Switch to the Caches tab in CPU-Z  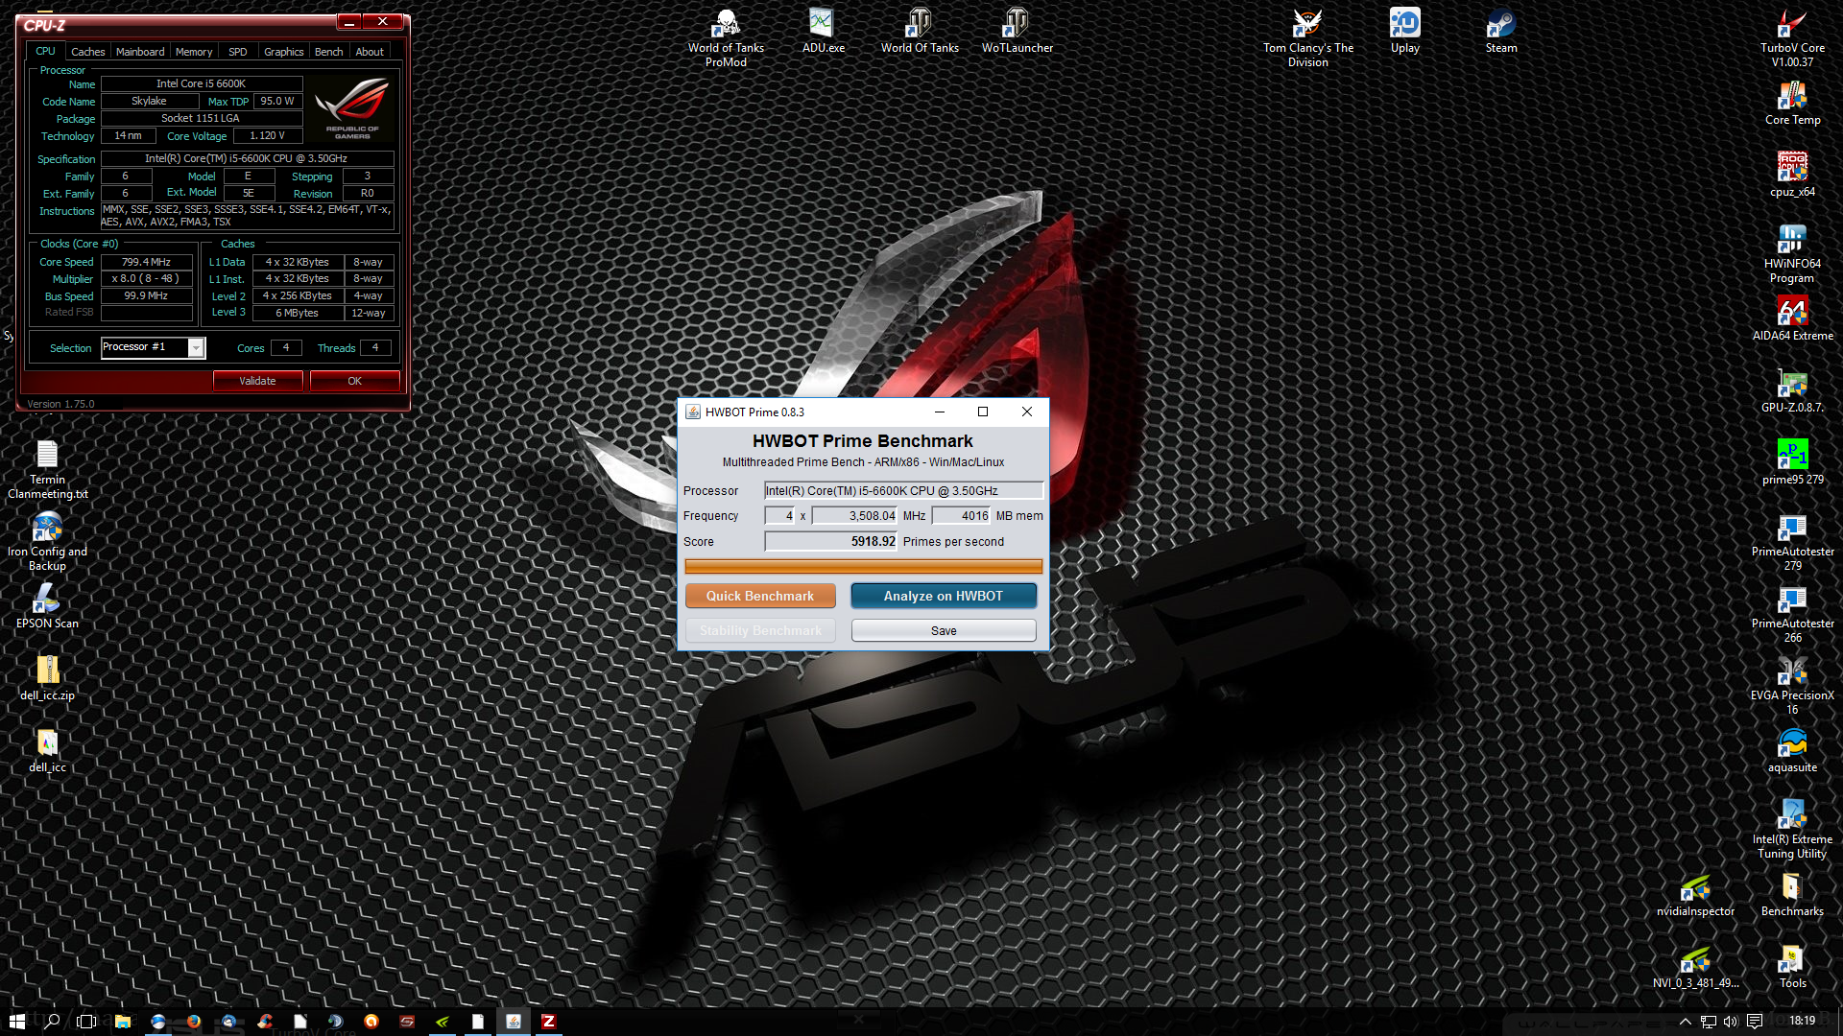click(87, 52)
